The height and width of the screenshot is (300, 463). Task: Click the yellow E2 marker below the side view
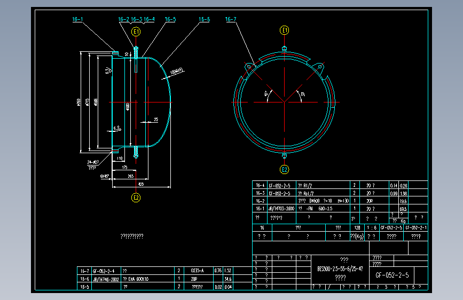136,198
